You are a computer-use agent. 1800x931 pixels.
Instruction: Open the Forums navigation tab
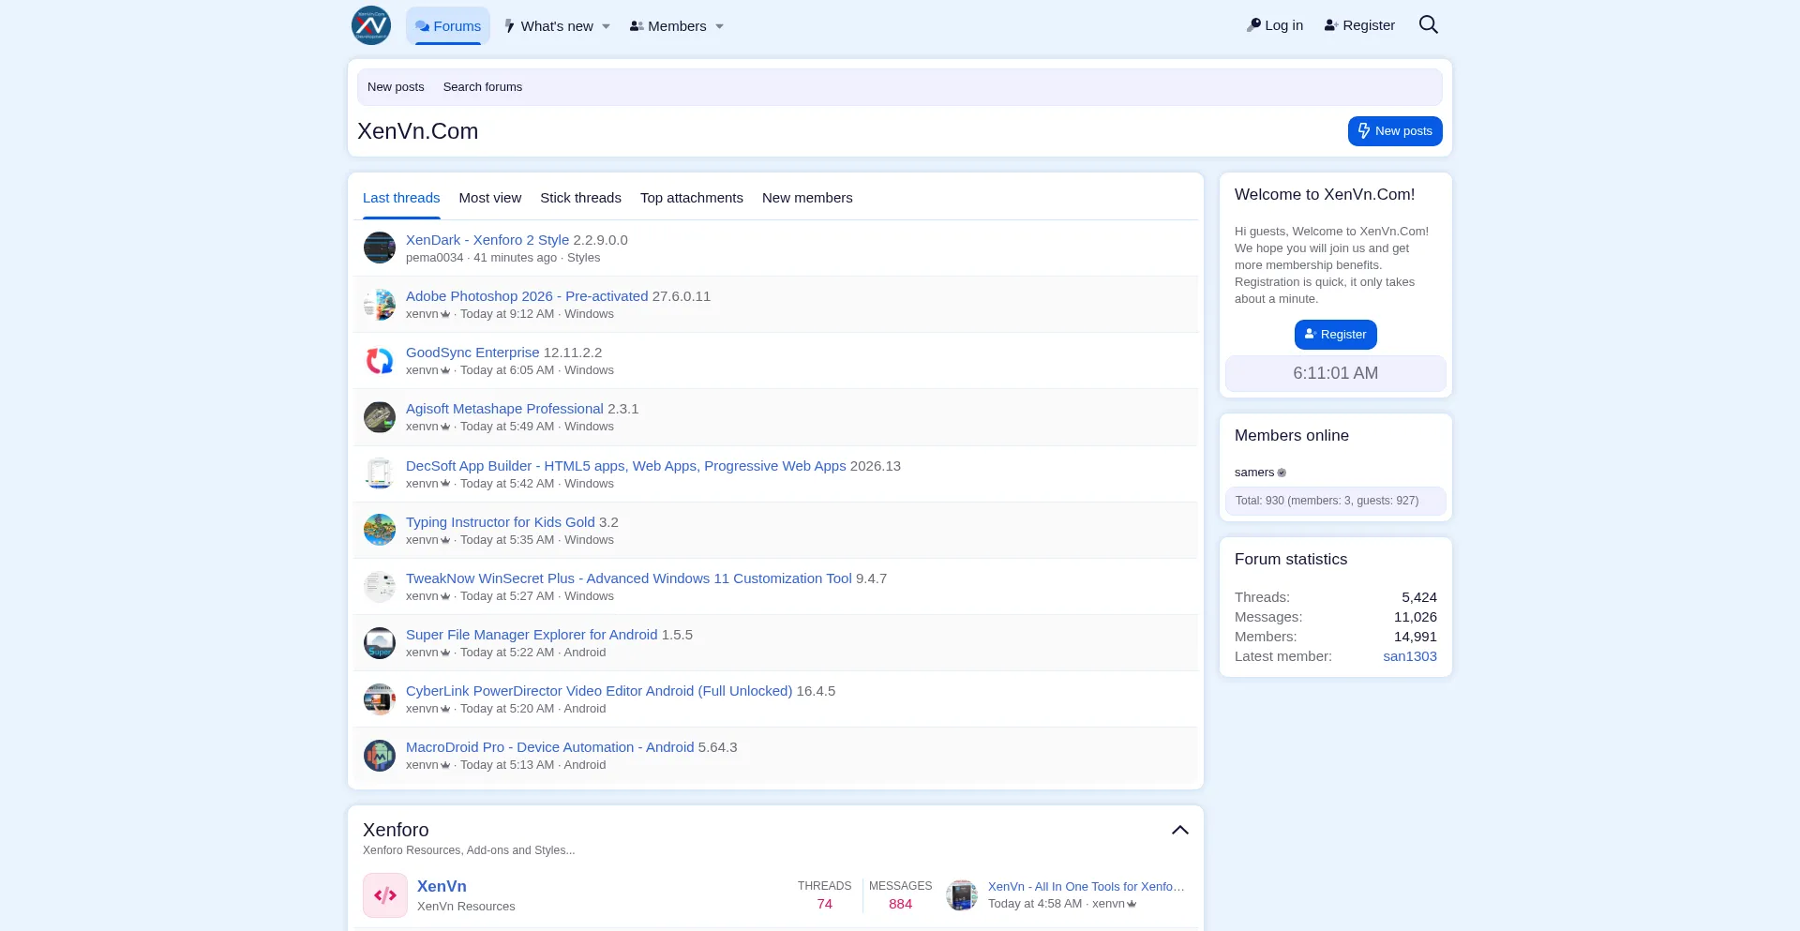[x=448, y=26]
